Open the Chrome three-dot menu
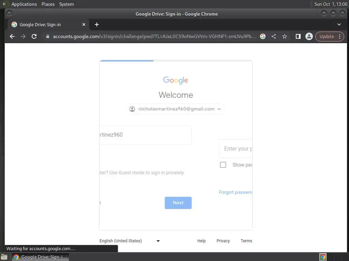The image size is (349, 261). click(x=340, y=36)
